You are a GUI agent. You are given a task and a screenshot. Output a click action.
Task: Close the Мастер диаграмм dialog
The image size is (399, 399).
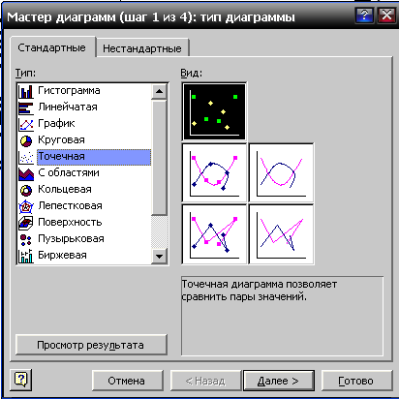[386, 15]
